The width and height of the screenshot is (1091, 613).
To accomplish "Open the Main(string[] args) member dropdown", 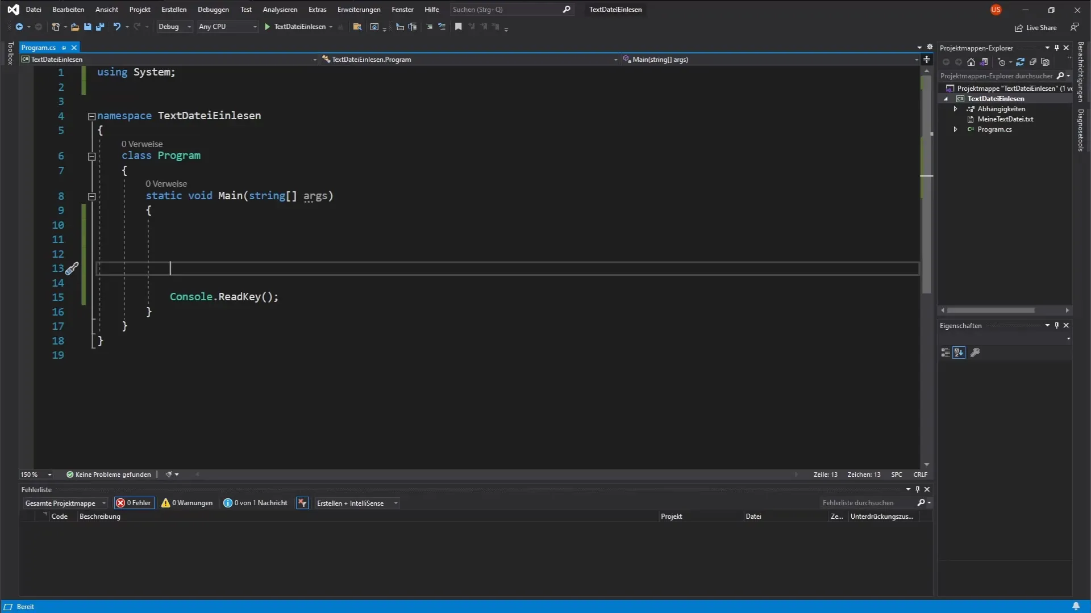I will click(x=771, y=60).
